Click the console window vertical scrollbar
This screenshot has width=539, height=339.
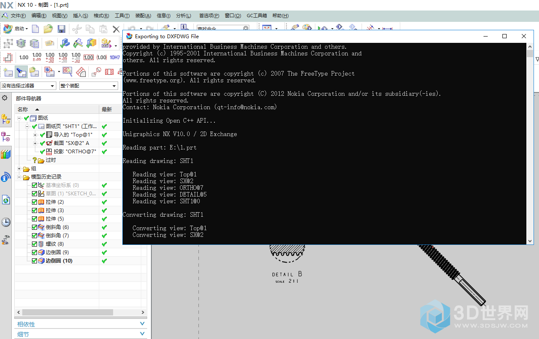pos(530,143)
